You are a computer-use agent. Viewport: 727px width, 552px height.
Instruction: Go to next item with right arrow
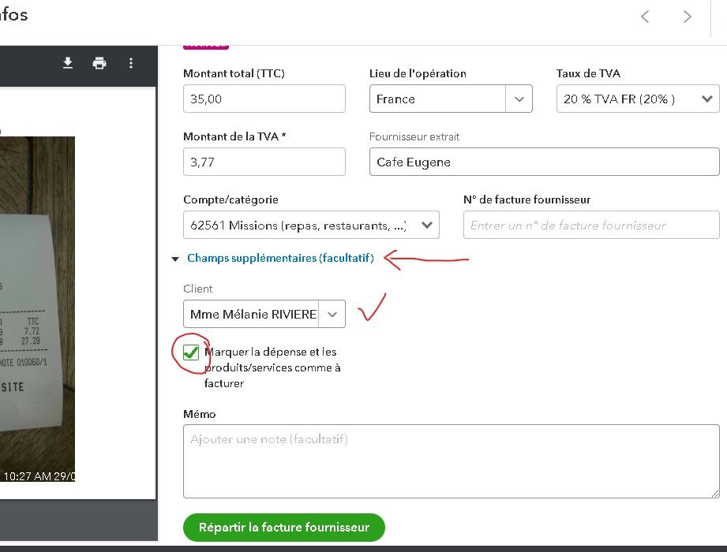point(688,17)
